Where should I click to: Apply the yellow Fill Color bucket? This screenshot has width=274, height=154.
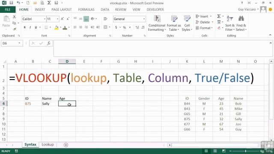click(x=57, y=27)
